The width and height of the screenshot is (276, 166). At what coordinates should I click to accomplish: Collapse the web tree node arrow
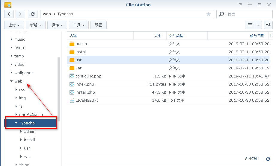11,81
